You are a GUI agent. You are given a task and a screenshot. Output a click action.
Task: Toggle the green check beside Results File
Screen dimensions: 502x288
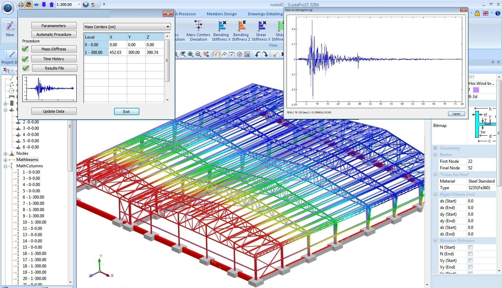click(25, 68)
